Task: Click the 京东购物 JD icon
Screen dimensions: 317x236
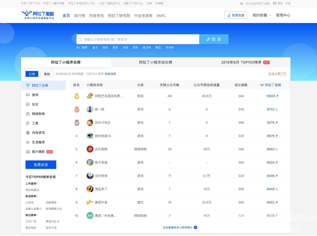Action: [x=90, y=149]
